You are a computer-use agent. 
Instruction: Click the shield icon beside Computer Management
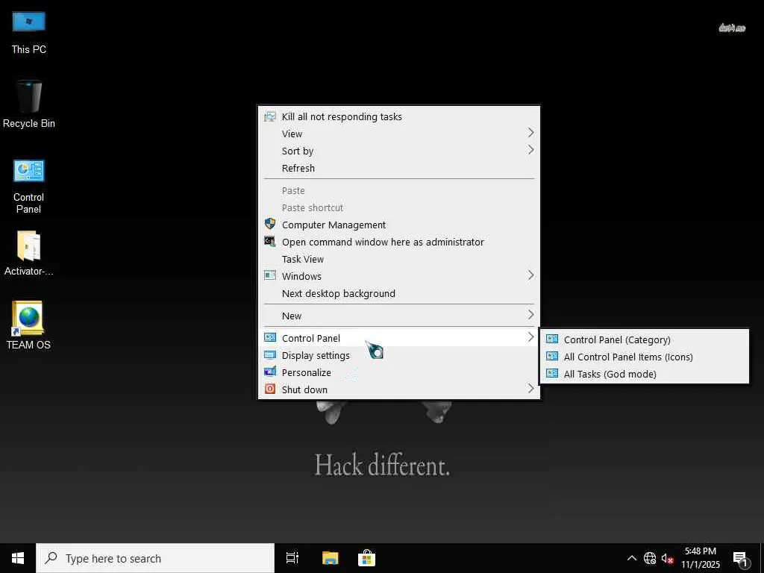[x=270, y=224]
